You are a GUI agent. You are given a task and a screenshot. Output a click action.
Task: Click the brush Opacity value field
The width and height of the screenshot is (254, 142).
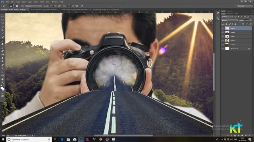(52, 6)
